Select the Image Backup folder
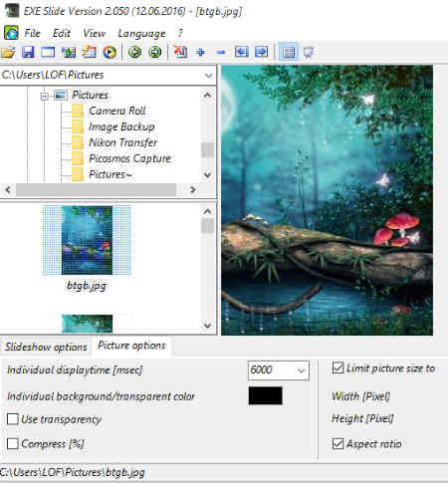 tap(121, 126)
